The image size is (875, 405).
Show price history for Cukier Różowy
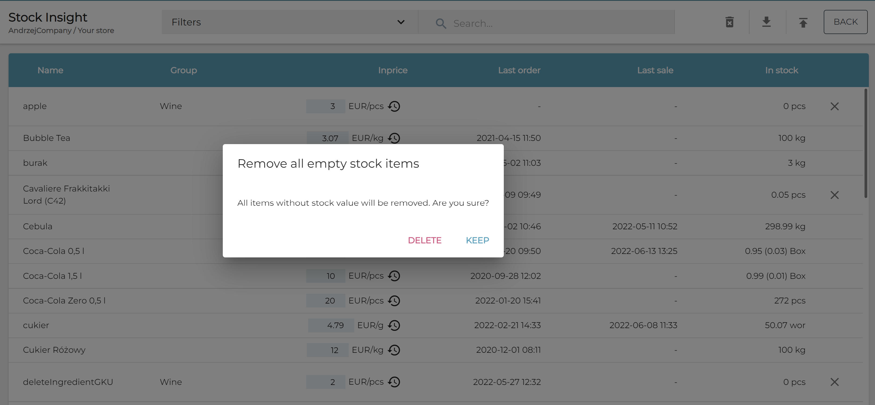tap(394, 350)
